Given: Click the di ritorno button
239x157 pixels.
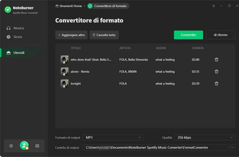Looking at the screenshot, I should click(221, 35).
